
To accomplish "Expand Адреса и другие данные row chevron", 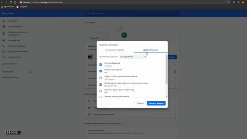I will point(175,115).
